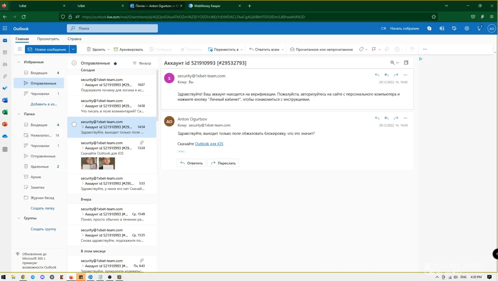Open Outlook settings gear
498x281 pixels.
(467, 28)
